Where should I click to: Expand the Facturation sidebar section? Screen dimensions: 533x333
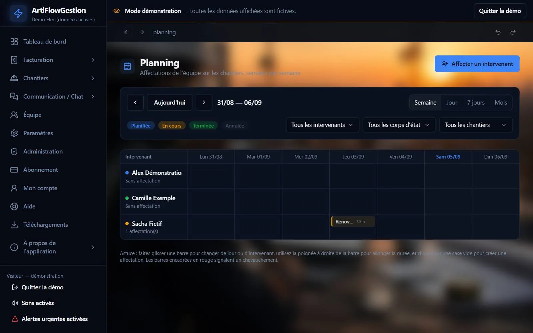click(x=53, y=60)
